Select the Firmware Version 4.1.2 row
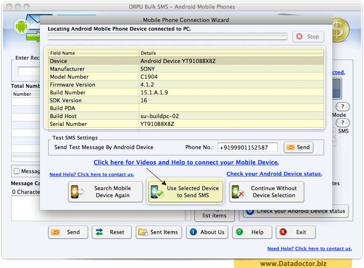The height and width of the screenshot is (268, 364). pyautogui.click(x=186, y=85)
